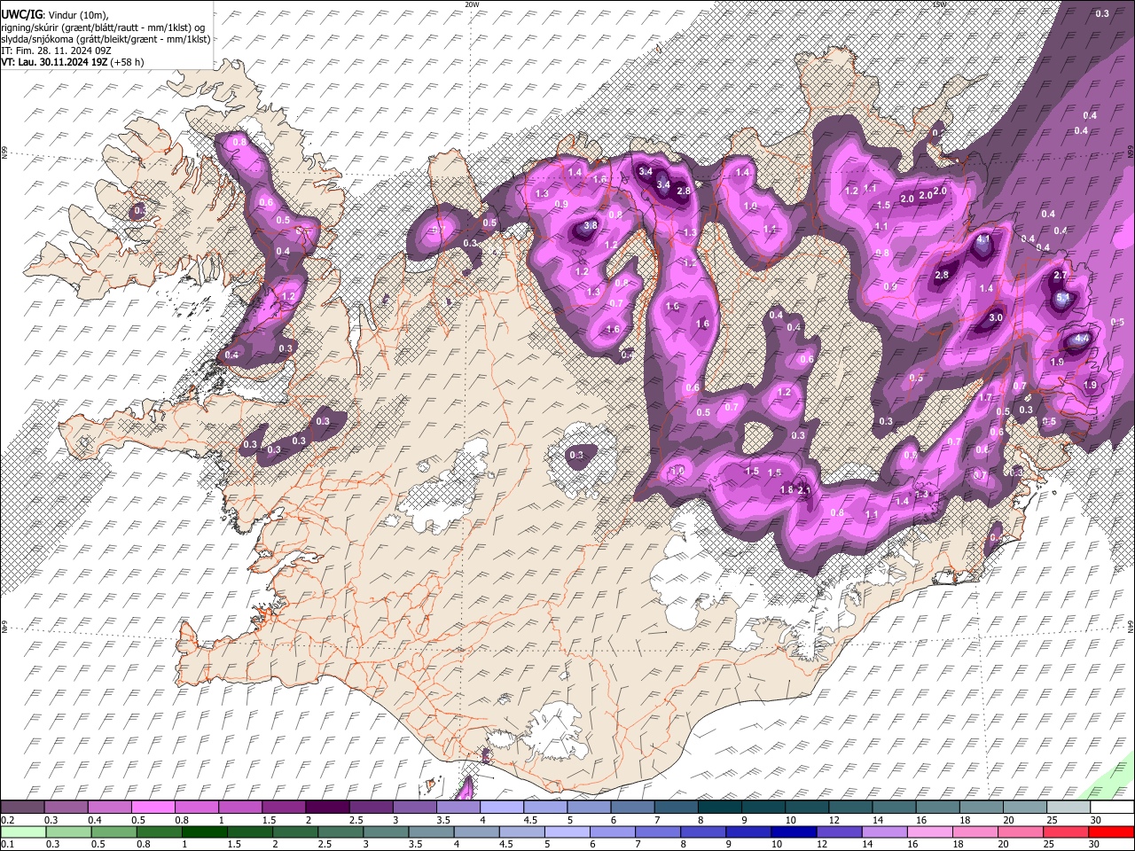Screen dimensions: 1135x851
Task: Click the '3.0' snowfall value on the map
Action: click(996, 317)
